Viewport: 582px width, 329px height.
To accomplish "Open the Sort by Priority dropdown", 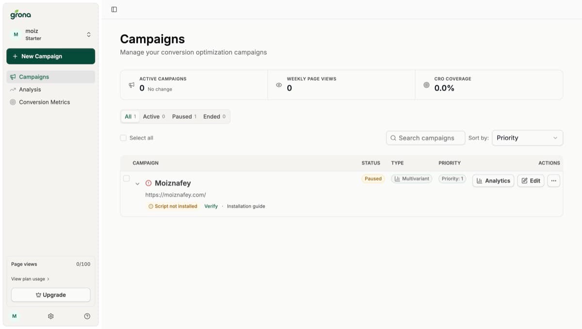I will tap(527, 138).
